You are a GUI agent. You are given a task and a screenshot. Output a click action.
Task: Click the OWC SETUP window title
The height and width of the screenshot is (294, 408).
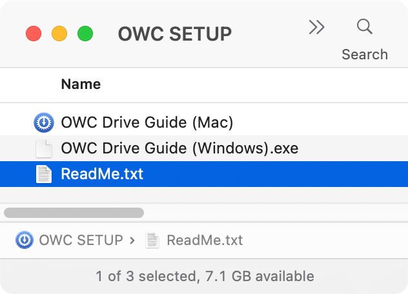pyautogui.click(x=175, y=34)
